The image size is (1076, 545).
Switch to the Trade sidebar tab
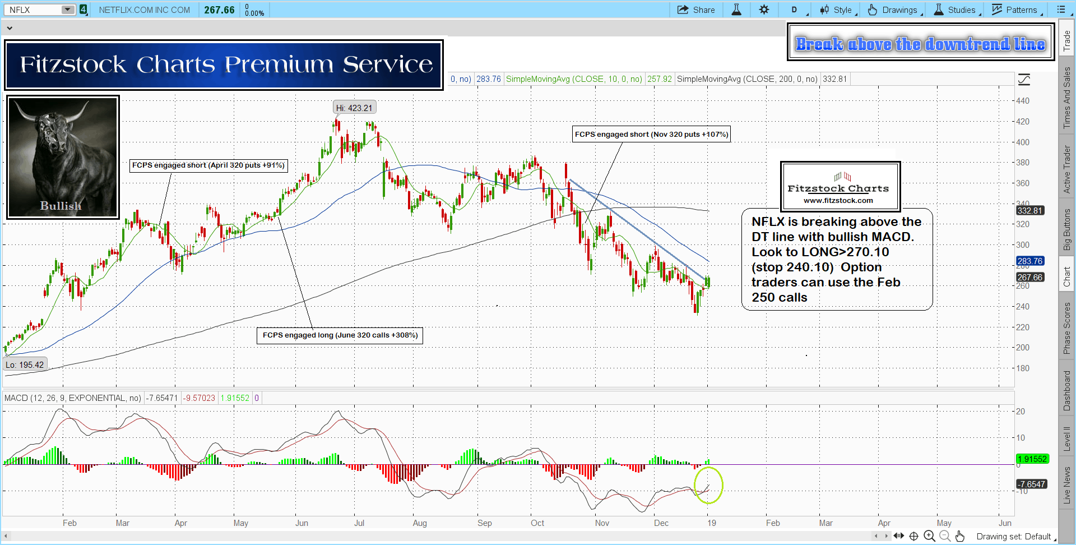1067,40
